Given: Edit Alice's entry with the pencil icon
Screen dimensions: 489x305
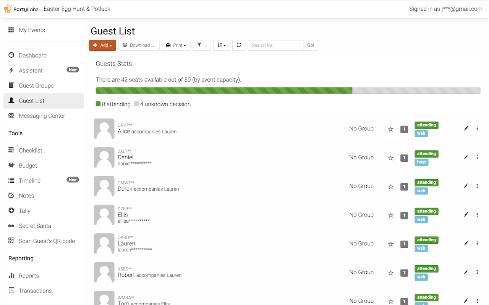Looking at the screenshot, I should pos(466,128).
